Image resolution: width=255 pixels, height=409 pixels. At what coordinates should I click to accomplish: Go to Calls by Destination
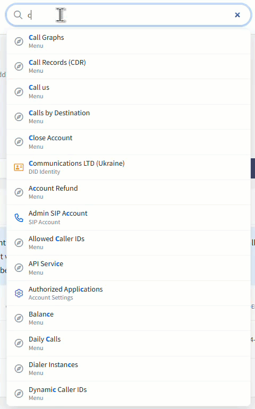click(x=129, y=117)
